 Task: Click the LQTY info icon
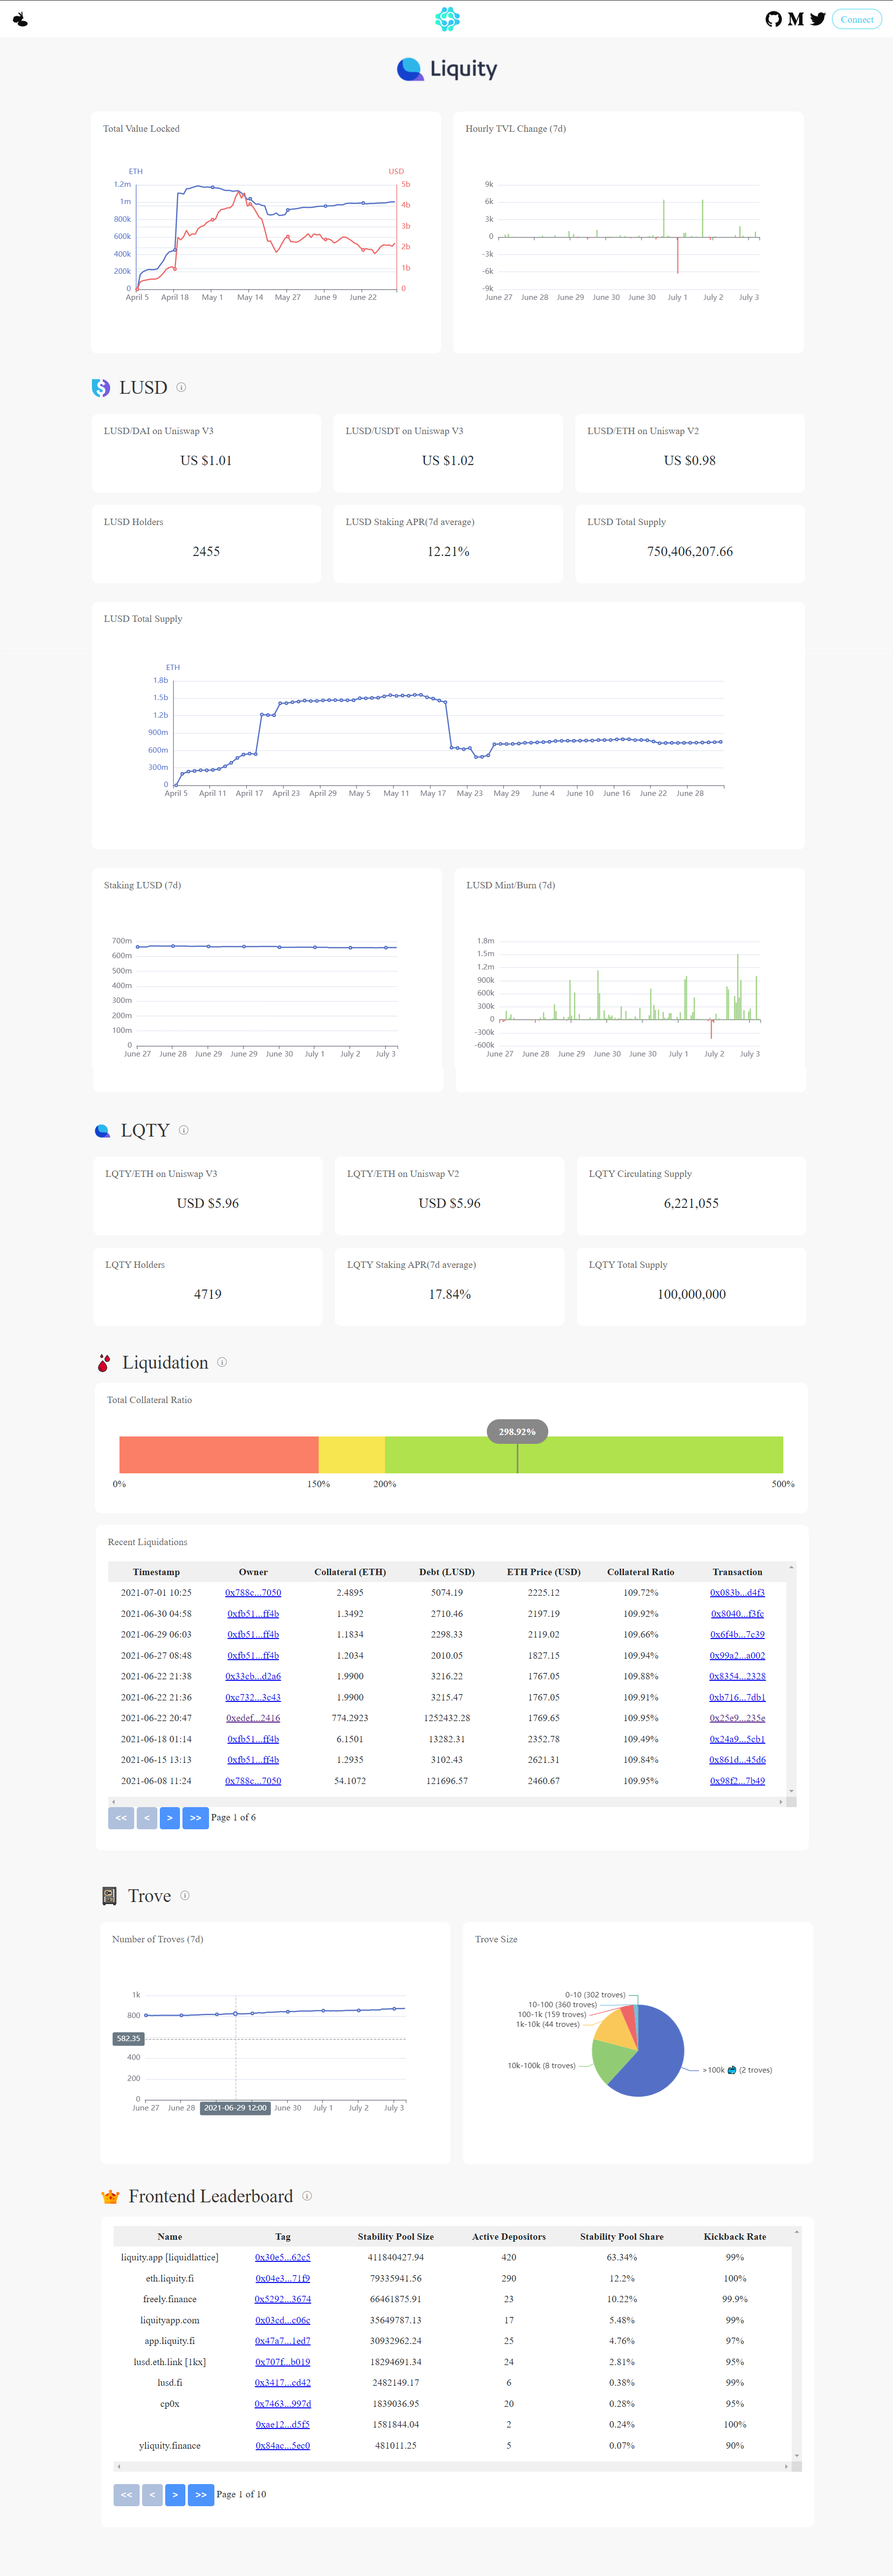click(x=183, y=1130)
